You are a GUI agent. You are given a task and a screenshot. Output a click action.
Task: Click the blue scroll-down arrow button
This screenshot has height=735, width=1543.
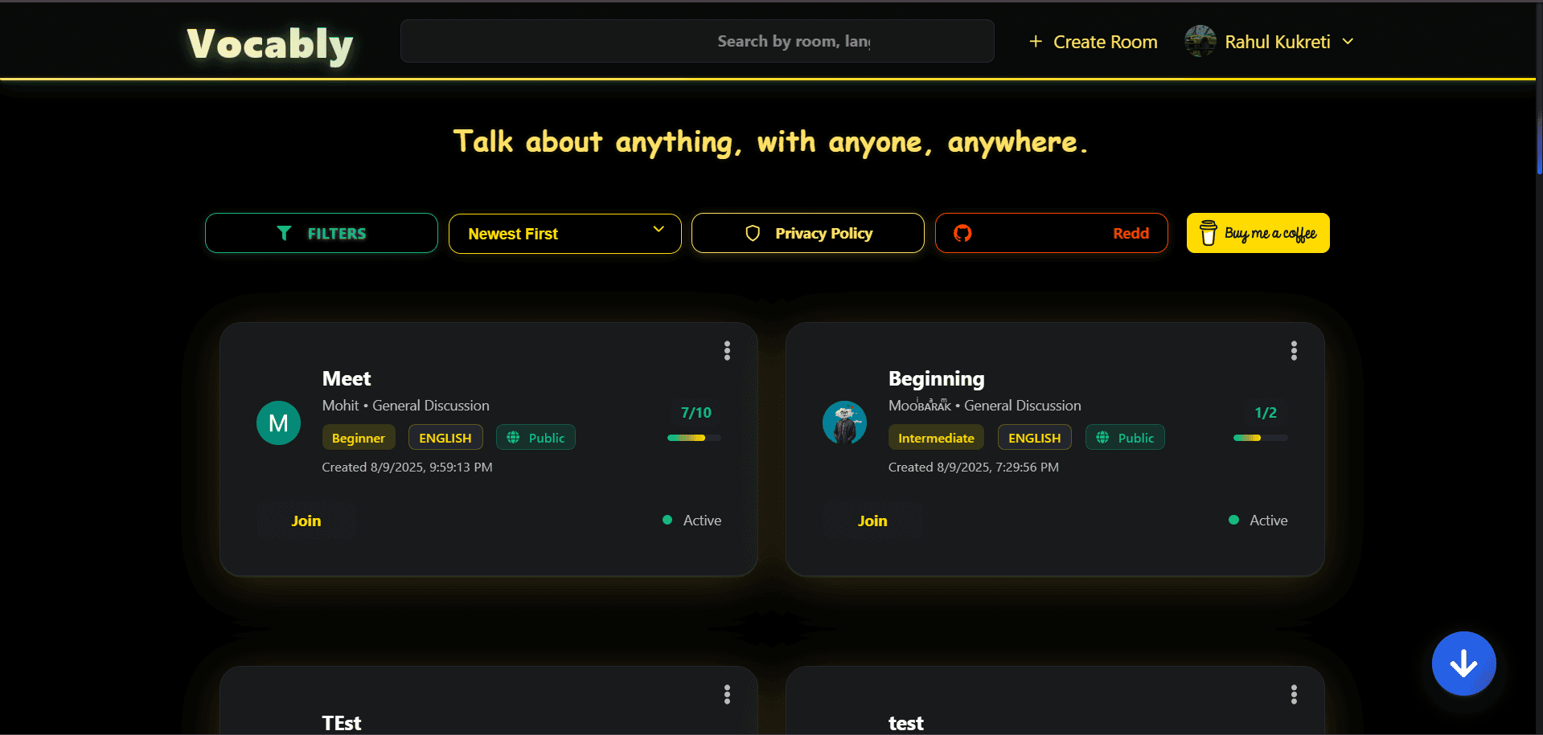pos(1463,664)
